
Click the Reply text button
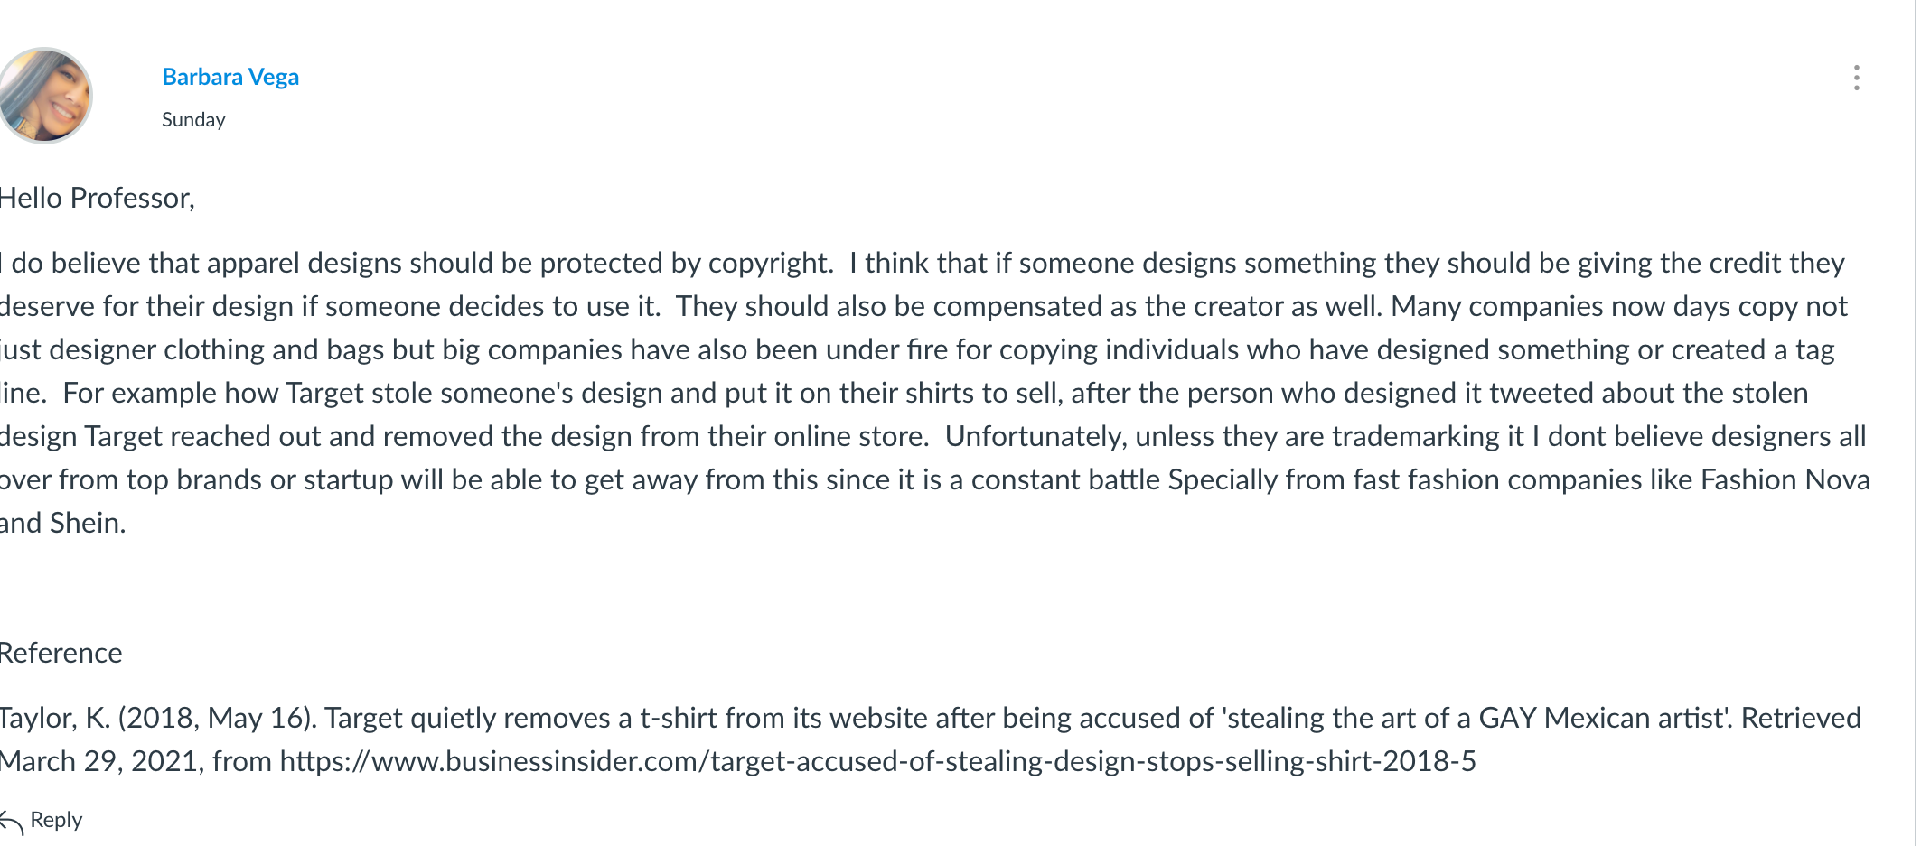[56, 820]
